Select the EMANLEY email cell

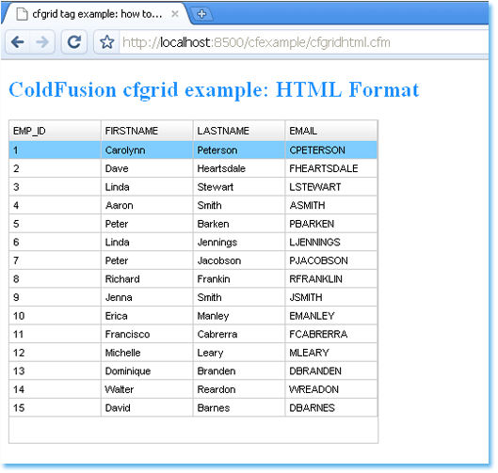[331, 316]
